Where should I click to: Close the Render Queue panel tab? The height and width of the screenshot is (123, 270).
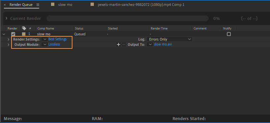(5, 5)
